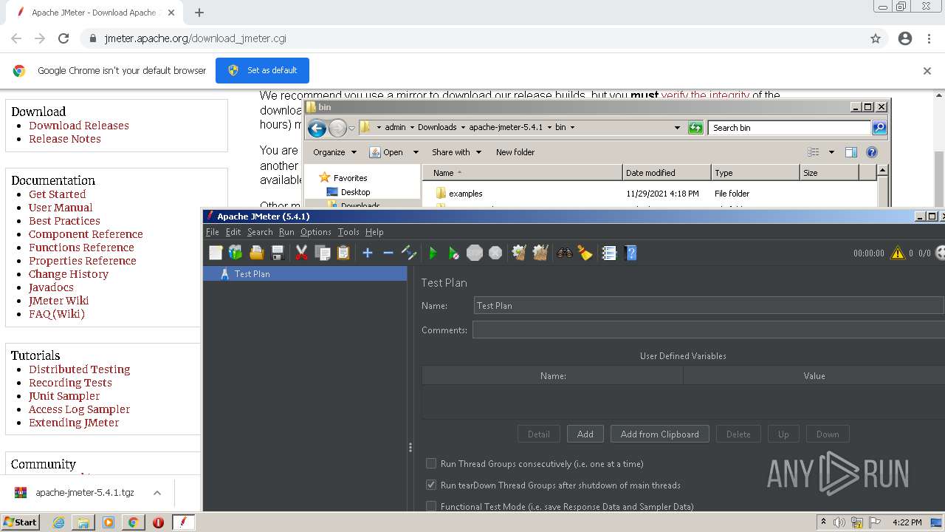Show hidden system tray icons arrow
This screenshot has height=532, width=945.
823,522
